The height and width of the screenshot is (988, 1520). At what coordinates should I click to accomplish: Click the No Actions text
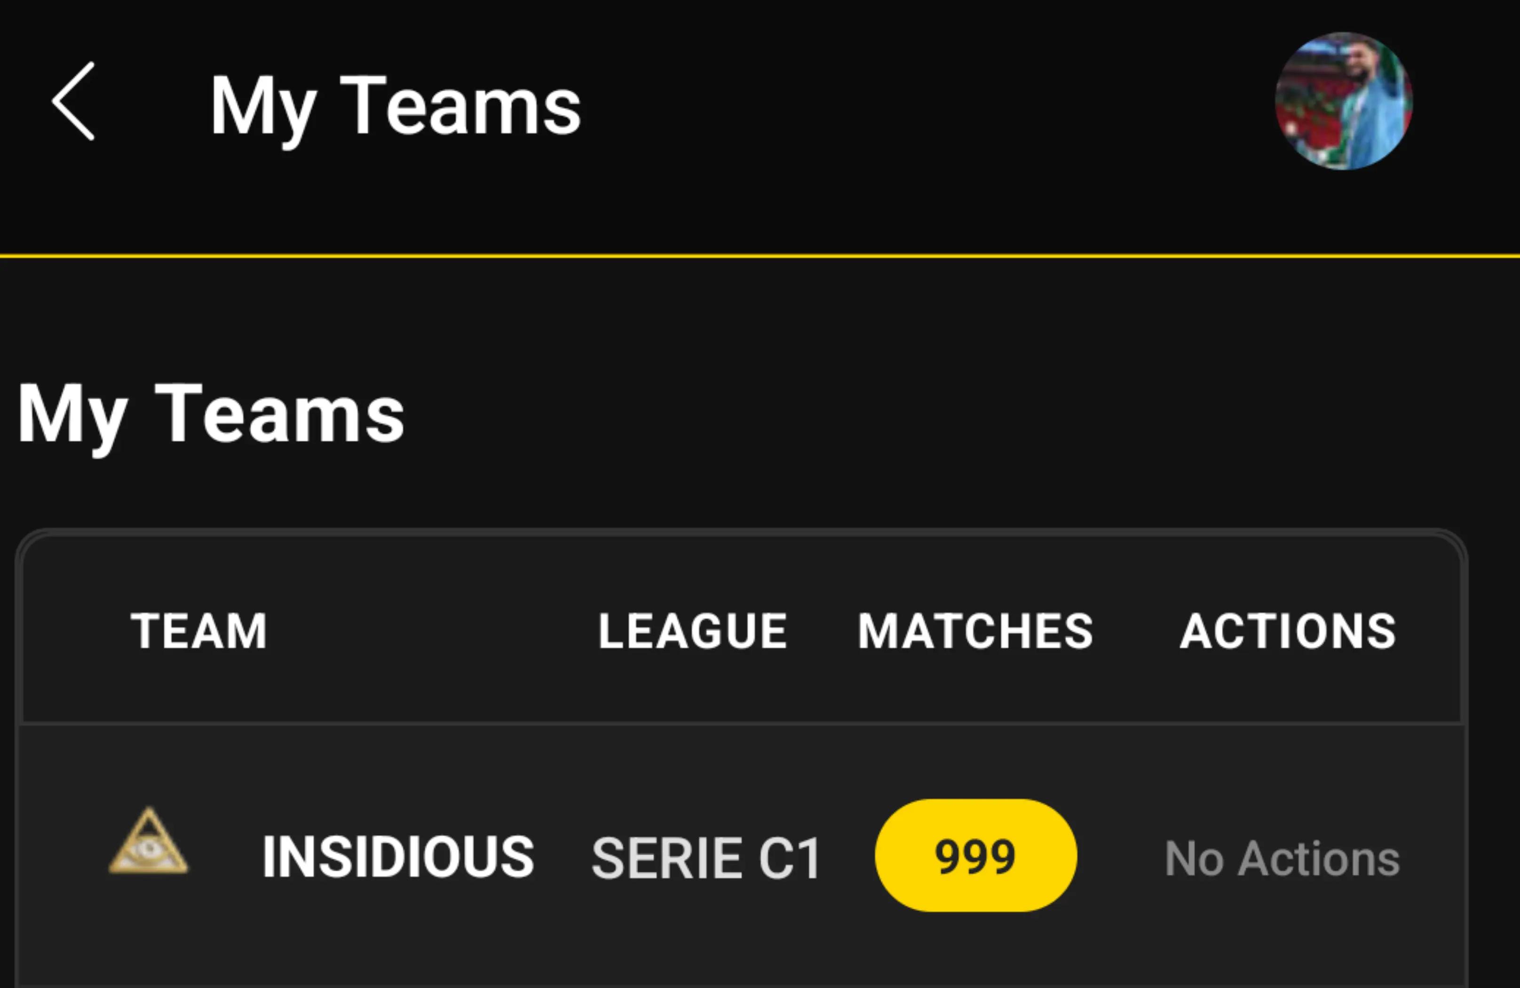(x=1282, y=858)
